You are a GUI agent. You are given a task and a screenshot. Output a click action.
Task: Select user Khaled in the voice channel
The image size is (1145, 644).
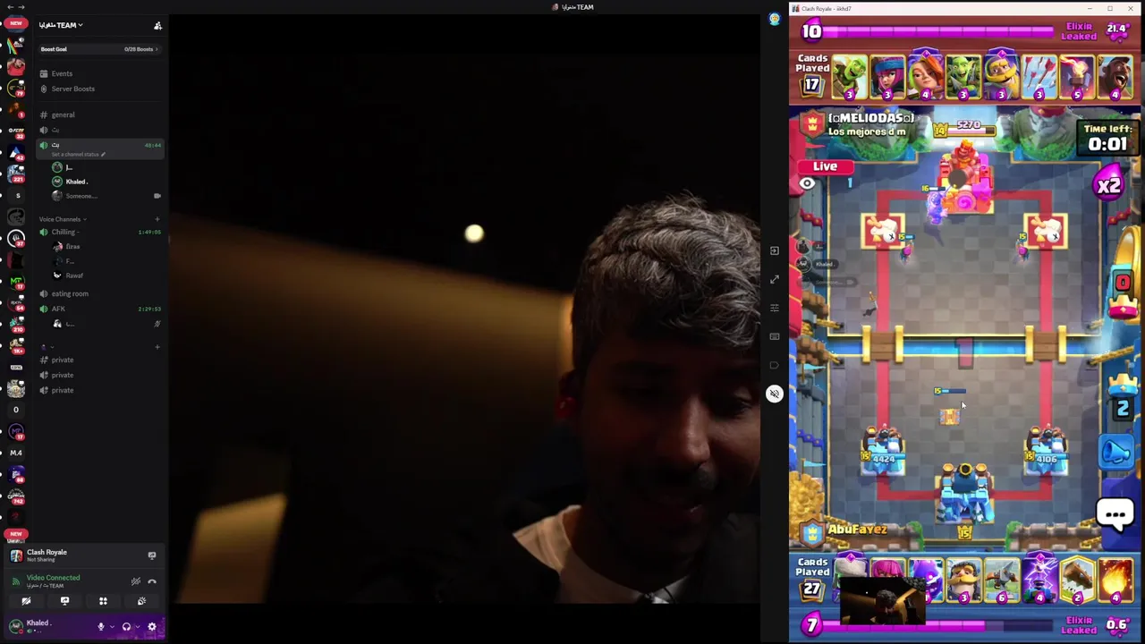[x=76, y=182]
